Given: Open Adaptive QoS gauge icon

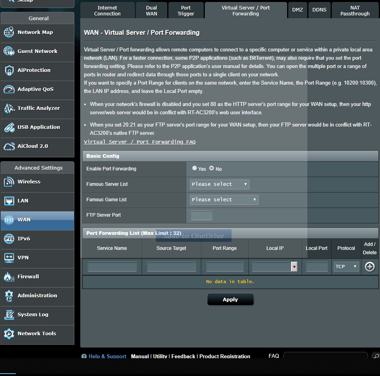Looking at the screenshot, I should 9,89.
